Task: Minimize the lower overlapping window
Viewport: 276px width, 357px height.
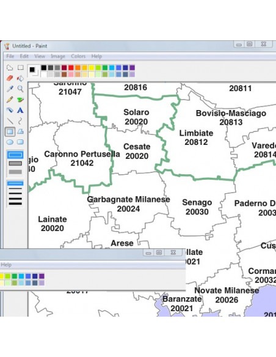Action: coord(148,252)
